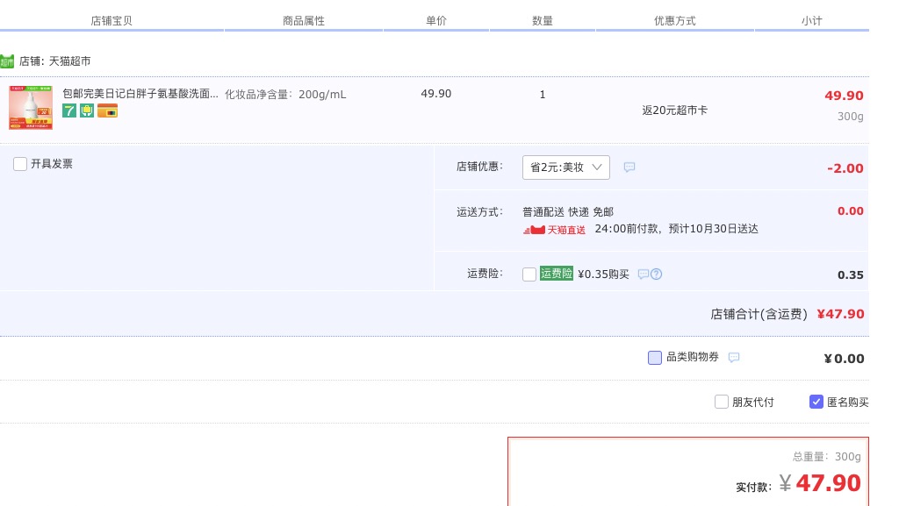Viewport: 899px width, 506px height.
Task: Click the green 7-day return badge
Action: pyautogui.click(x=69, y=110)
